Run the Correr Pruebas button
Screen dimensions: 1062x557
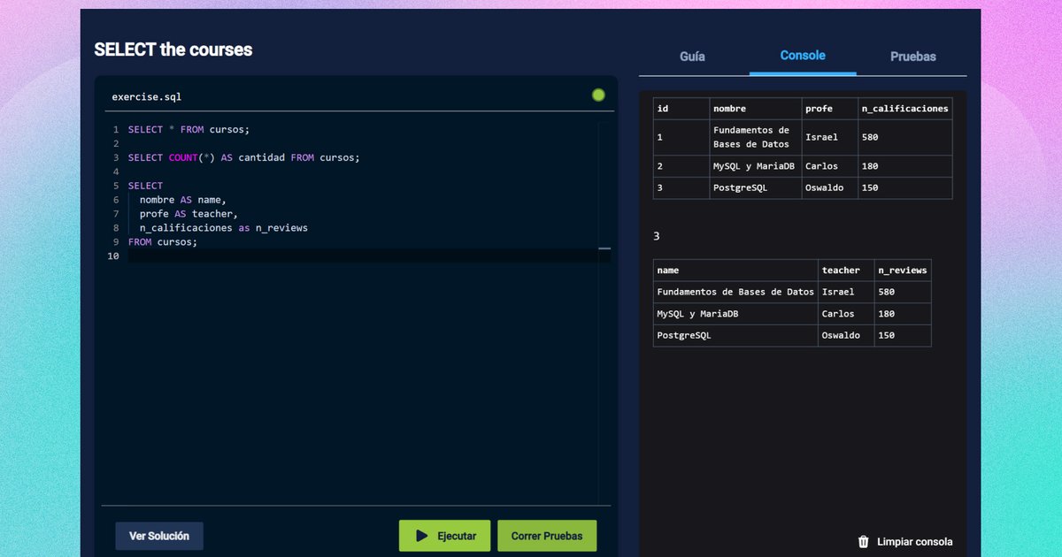[547, 536]
